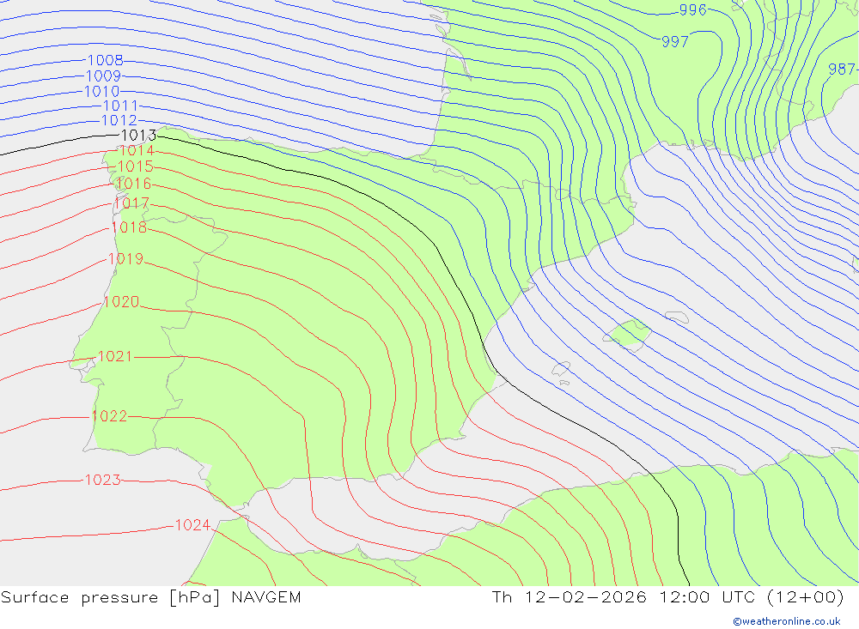Click the blue 996 isobar label

tap(693, 9)
